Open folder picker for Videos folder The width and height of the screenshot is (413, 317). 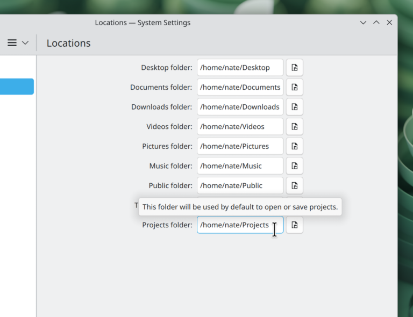tap(295, 127)
